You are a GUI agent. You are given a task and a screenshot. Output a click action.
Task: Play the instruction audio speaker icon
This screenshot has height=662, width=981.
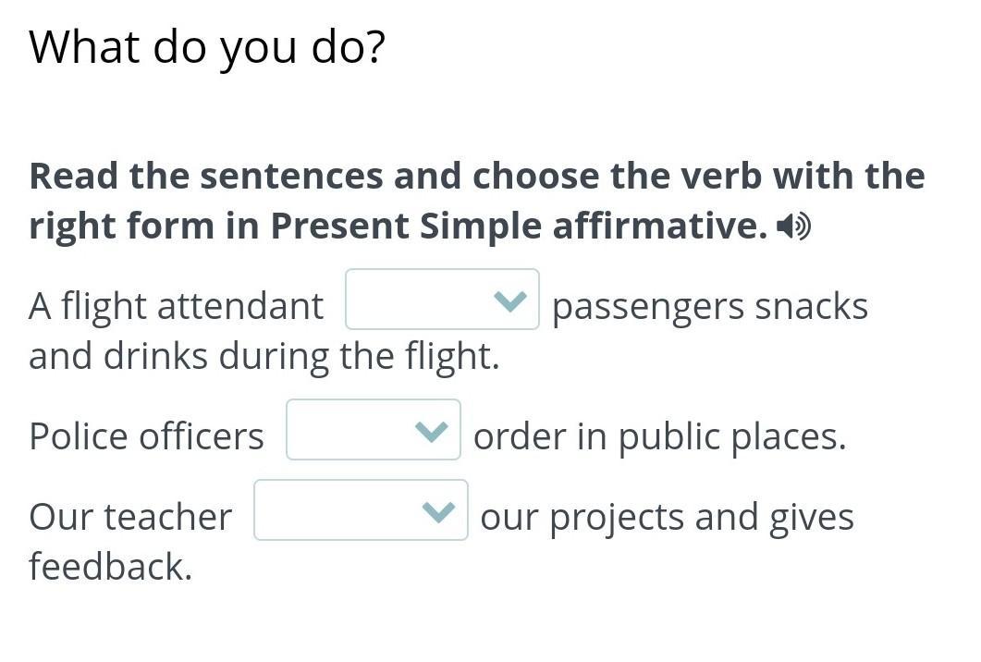[793, 226]
